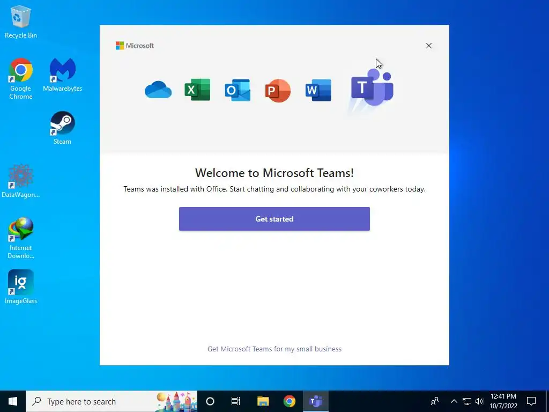Viewport: 549px width, 412px height.
Task: Open the People icon in the system tray
Action: pos(435,401)
